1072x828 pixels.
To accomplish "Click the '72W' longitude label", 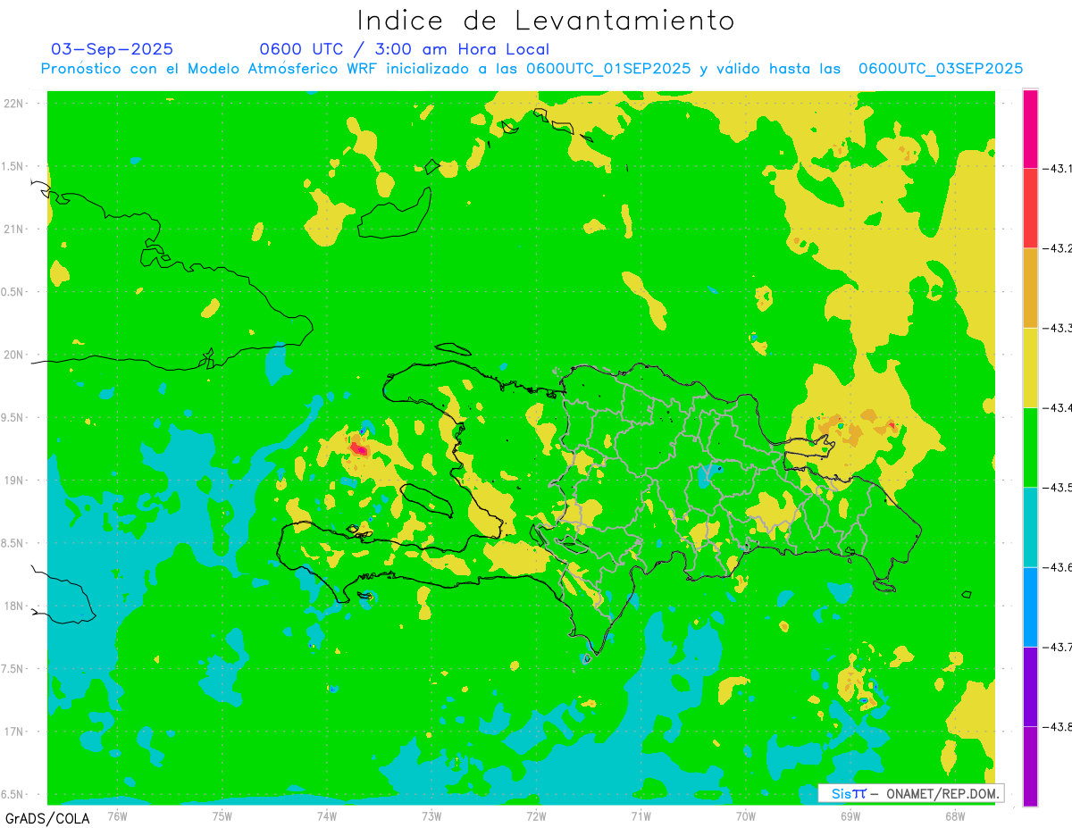I will (536, 815).
